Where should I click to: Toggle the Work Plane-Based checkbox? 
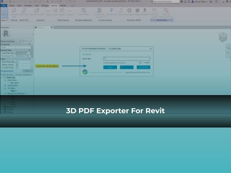click(x=17, y=62)
